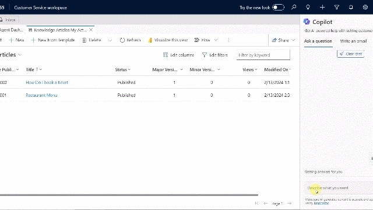Click the New command button
Viewport: 373px width, 210px height.
pos(16,40)
